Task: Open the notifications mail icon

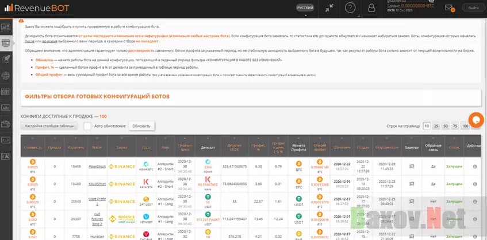Action: coord(450,8)
